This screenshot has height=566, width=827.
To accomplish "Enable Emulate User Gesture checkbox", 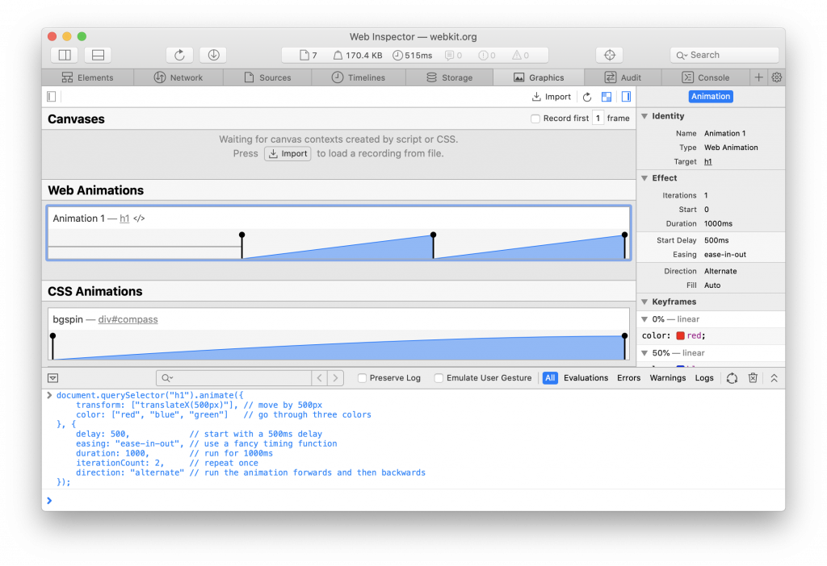I will (439, 378).
